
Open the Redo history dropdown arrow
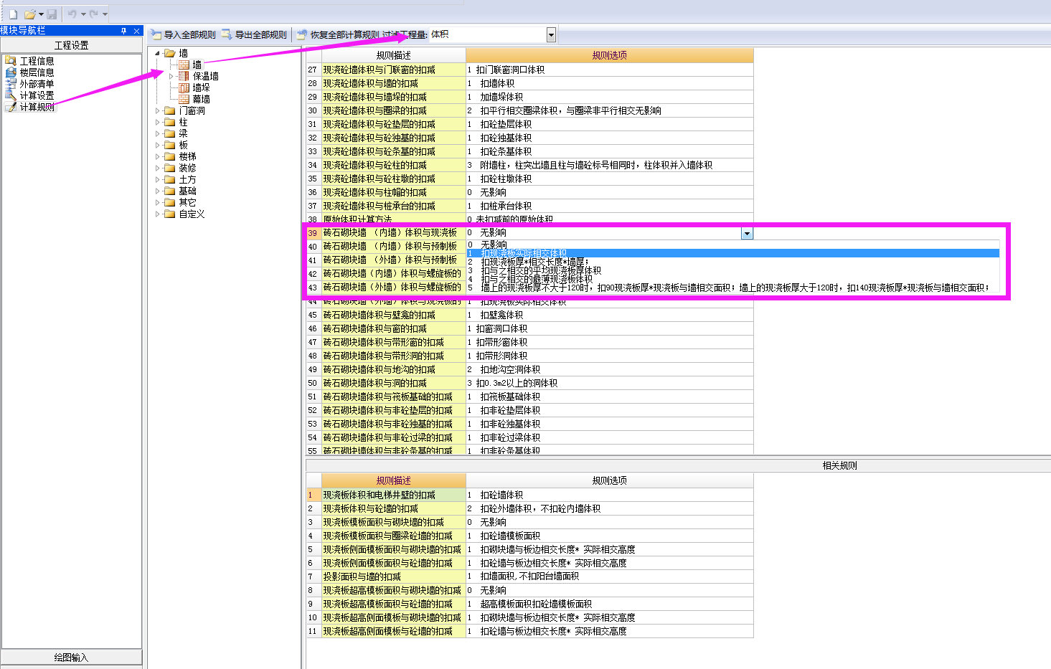coord(105,14)
